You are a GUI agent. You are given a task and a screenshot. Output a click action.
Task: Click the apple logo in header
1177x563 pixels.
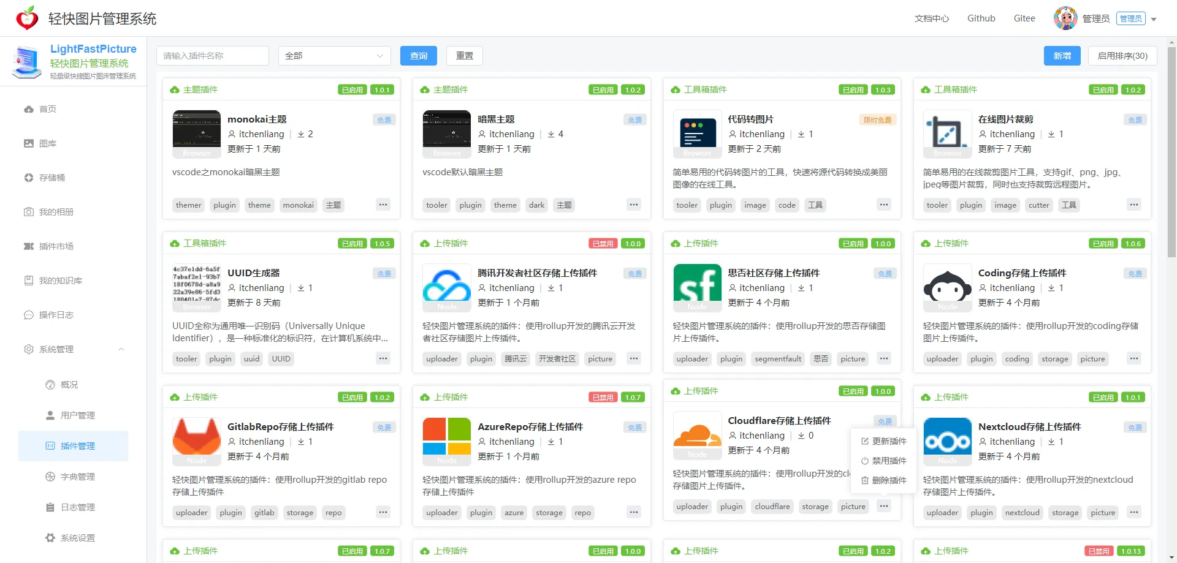coord(27,18)
